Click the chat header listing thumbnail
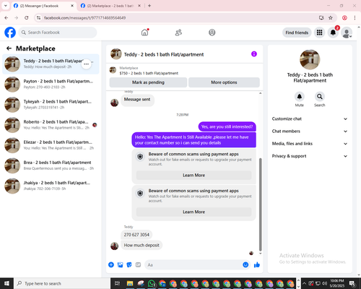This screenshot has height=289, width=361. [x=116, y=54]
